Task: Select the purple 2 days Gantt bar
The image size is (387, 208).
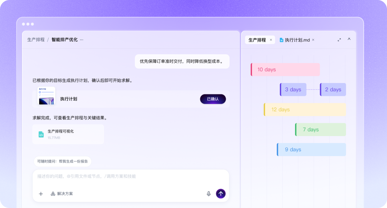Action: pos(333,89)
